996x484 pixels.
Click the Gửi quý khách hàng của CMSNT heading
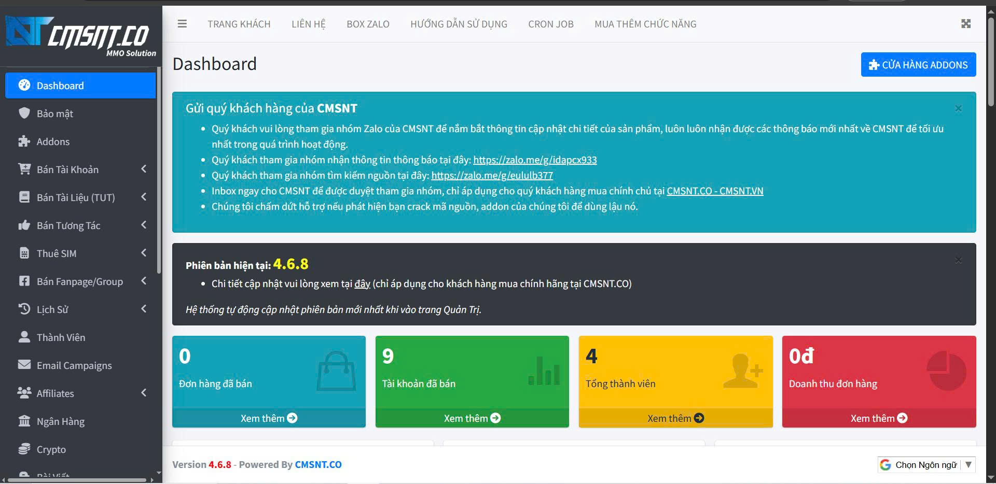[271, 108]
